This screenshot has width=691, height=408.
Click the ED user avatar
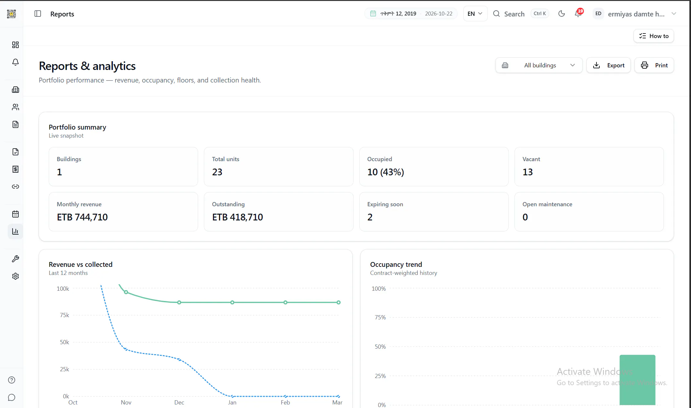pyautogui.click(x=598, y=14)
